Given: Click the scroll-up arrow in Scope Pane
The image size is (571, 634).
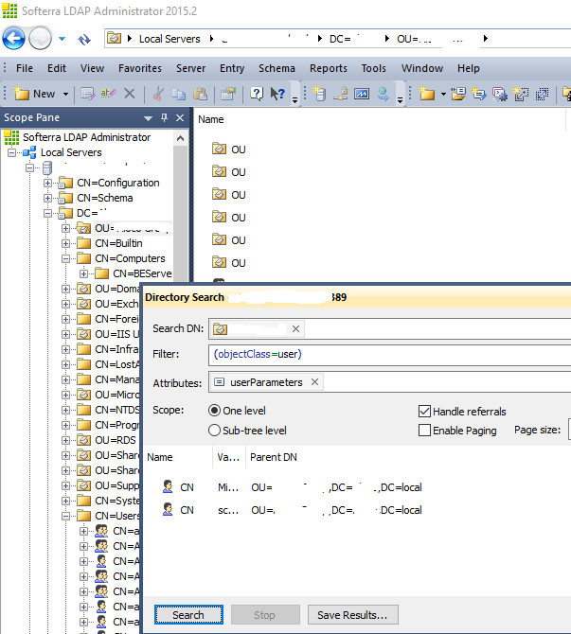Looking at the screenshot, I should coord(181,138).
